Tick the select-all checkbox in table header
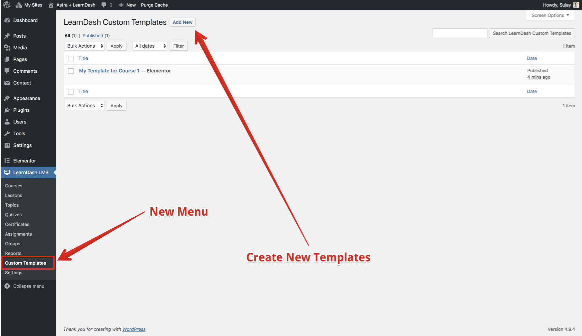 [x=71, y=59]
